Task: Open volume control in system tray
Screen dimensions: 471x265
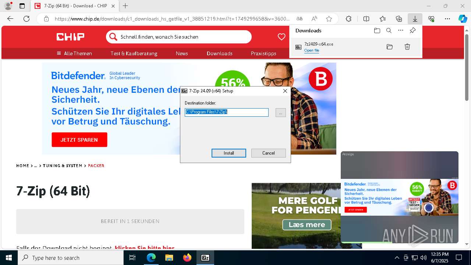Action: [x=423, y=258]
